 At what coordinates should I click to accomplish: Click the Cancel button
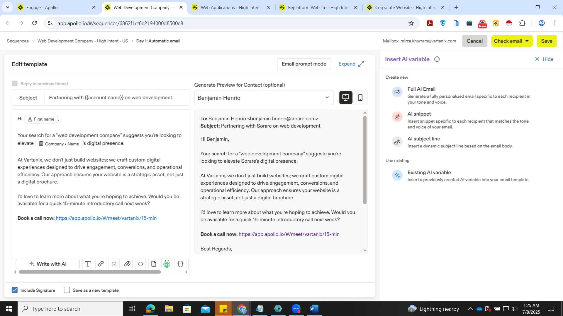click(x=474, y=41)
